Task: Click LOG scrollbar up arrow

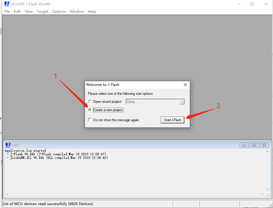Action: point(267,152)
